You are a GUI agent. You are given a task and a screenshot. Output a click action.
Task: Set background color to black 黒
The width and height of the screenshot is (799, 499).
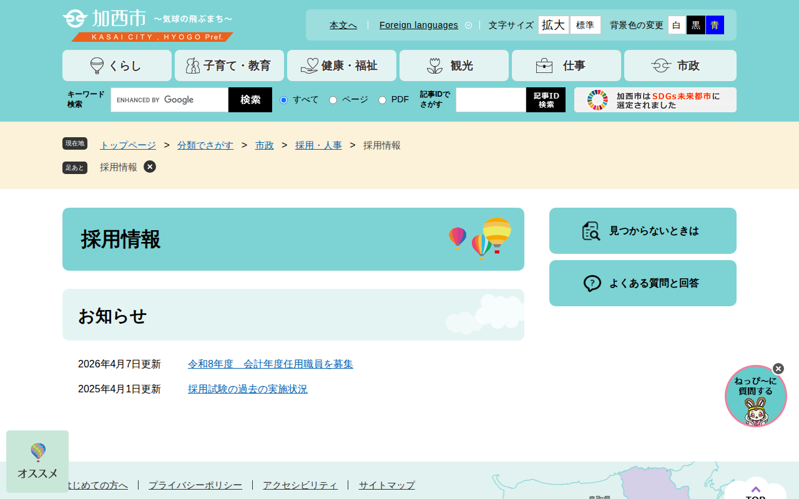696,25
